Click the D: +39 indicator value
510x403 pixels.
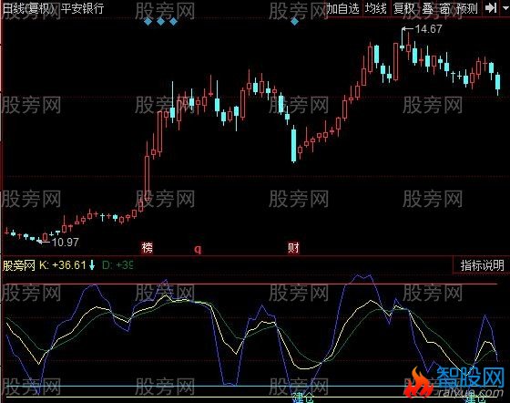[x=117, y=265]
